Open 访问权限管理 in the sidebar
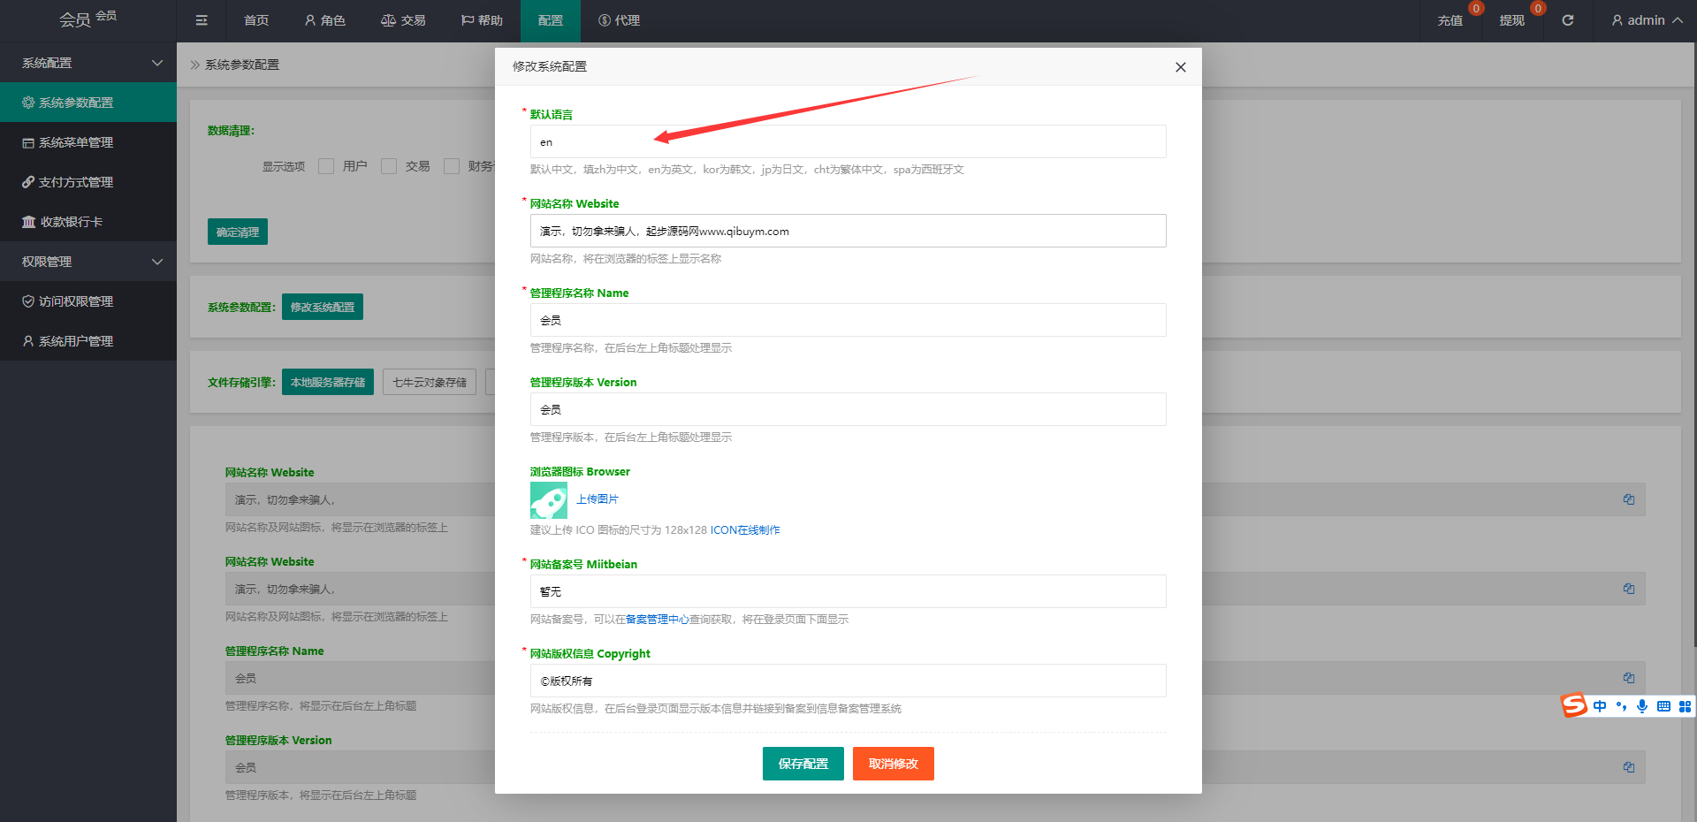The image size is (1697, 822). click(88, 301)
